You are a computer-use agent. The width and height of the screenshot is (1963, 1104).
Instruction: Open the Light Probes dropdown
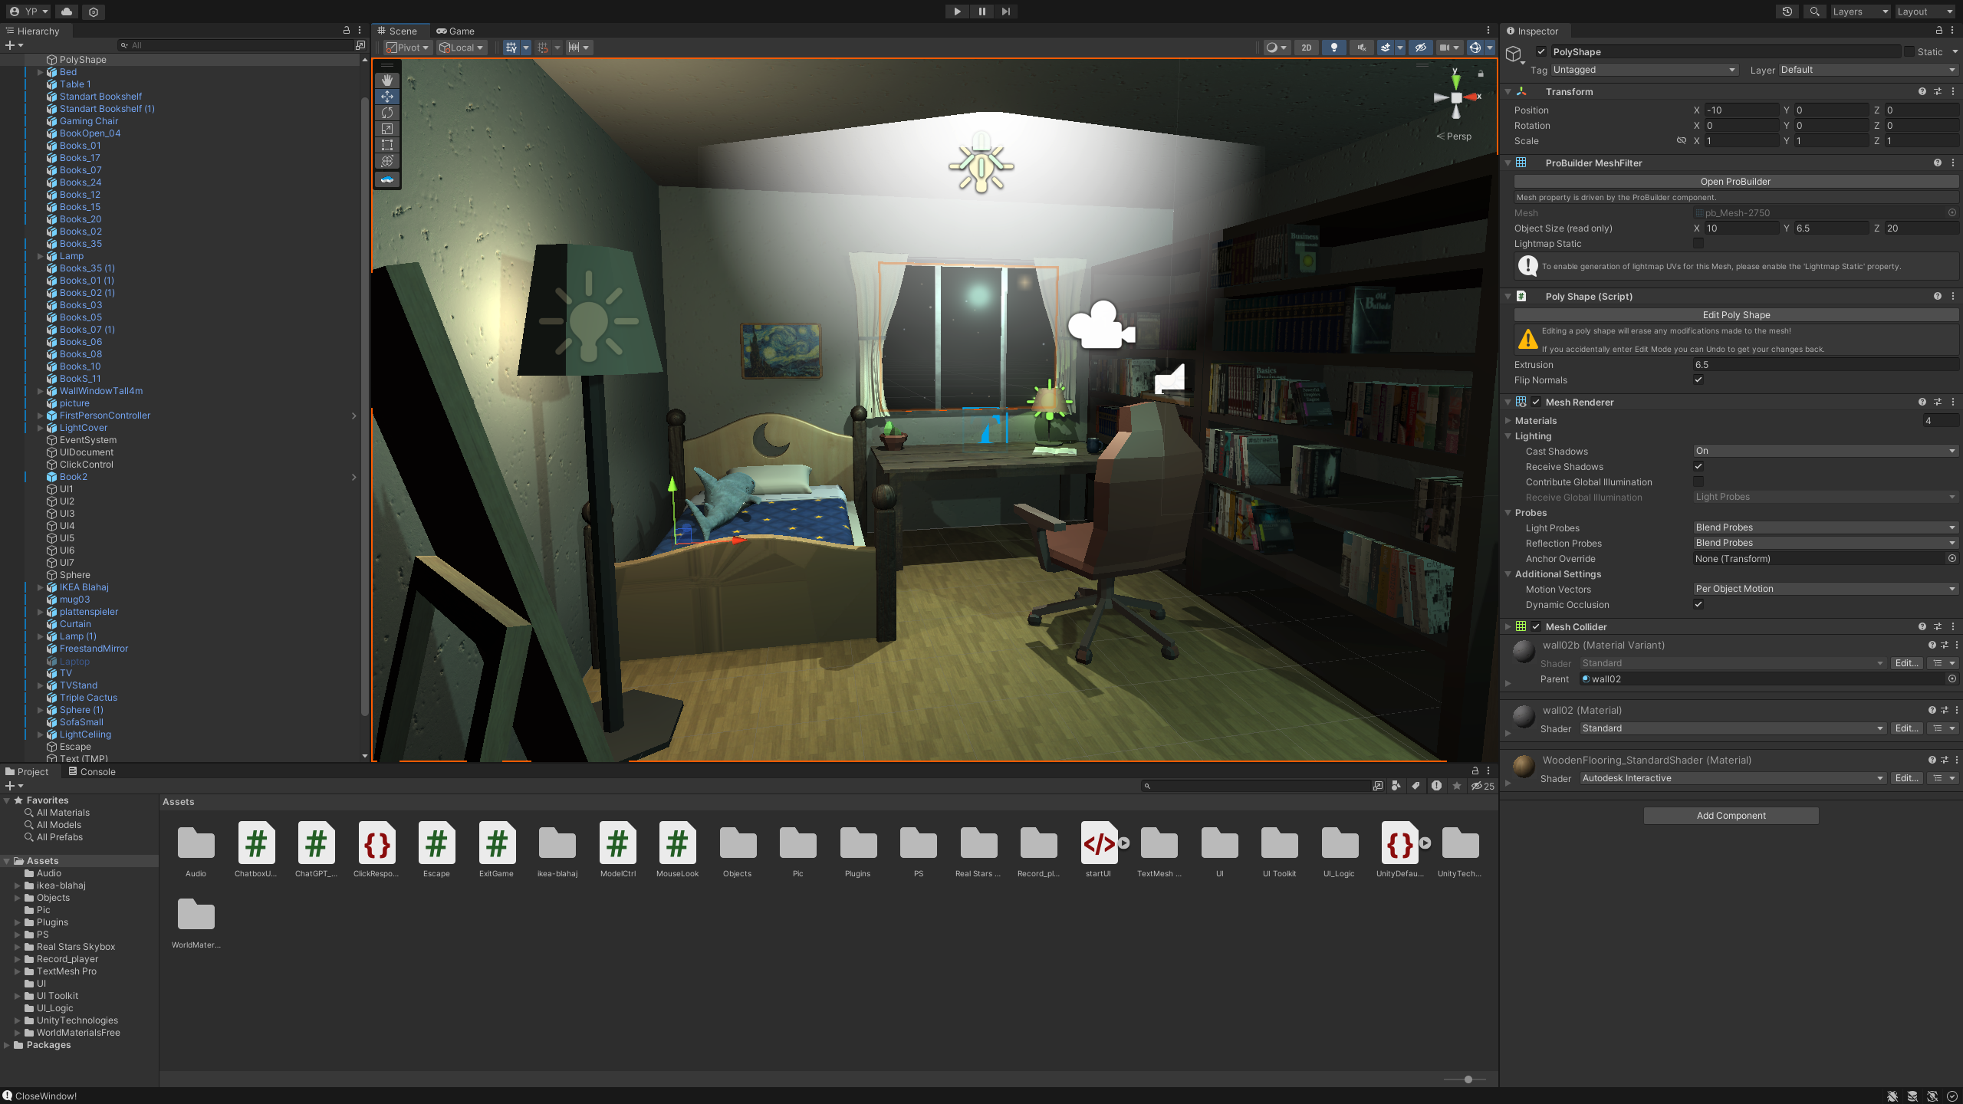[x=1825, y=527]
